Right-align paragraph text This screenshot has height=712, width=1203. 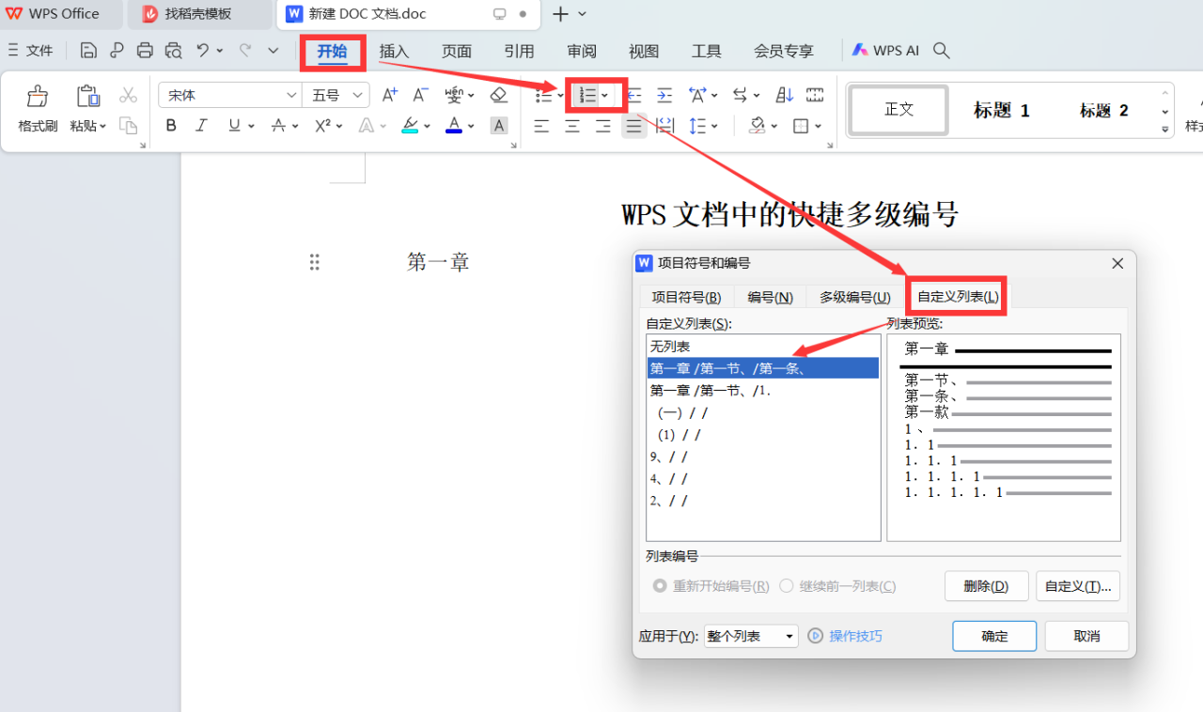click(603, 126)
